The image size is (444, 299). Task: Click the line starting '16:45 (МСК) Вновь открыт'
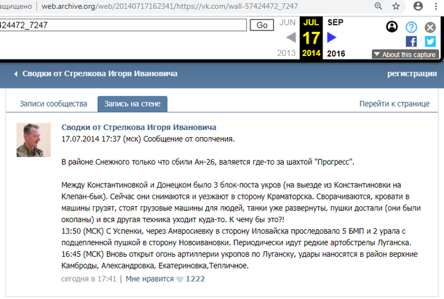pyautogui.click(x=239, y=254)
